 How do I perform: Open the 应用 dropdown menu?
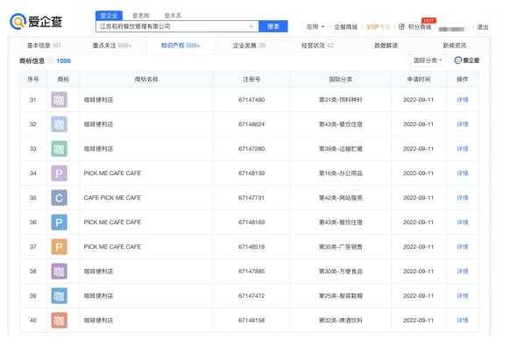[x=315, y=26]
